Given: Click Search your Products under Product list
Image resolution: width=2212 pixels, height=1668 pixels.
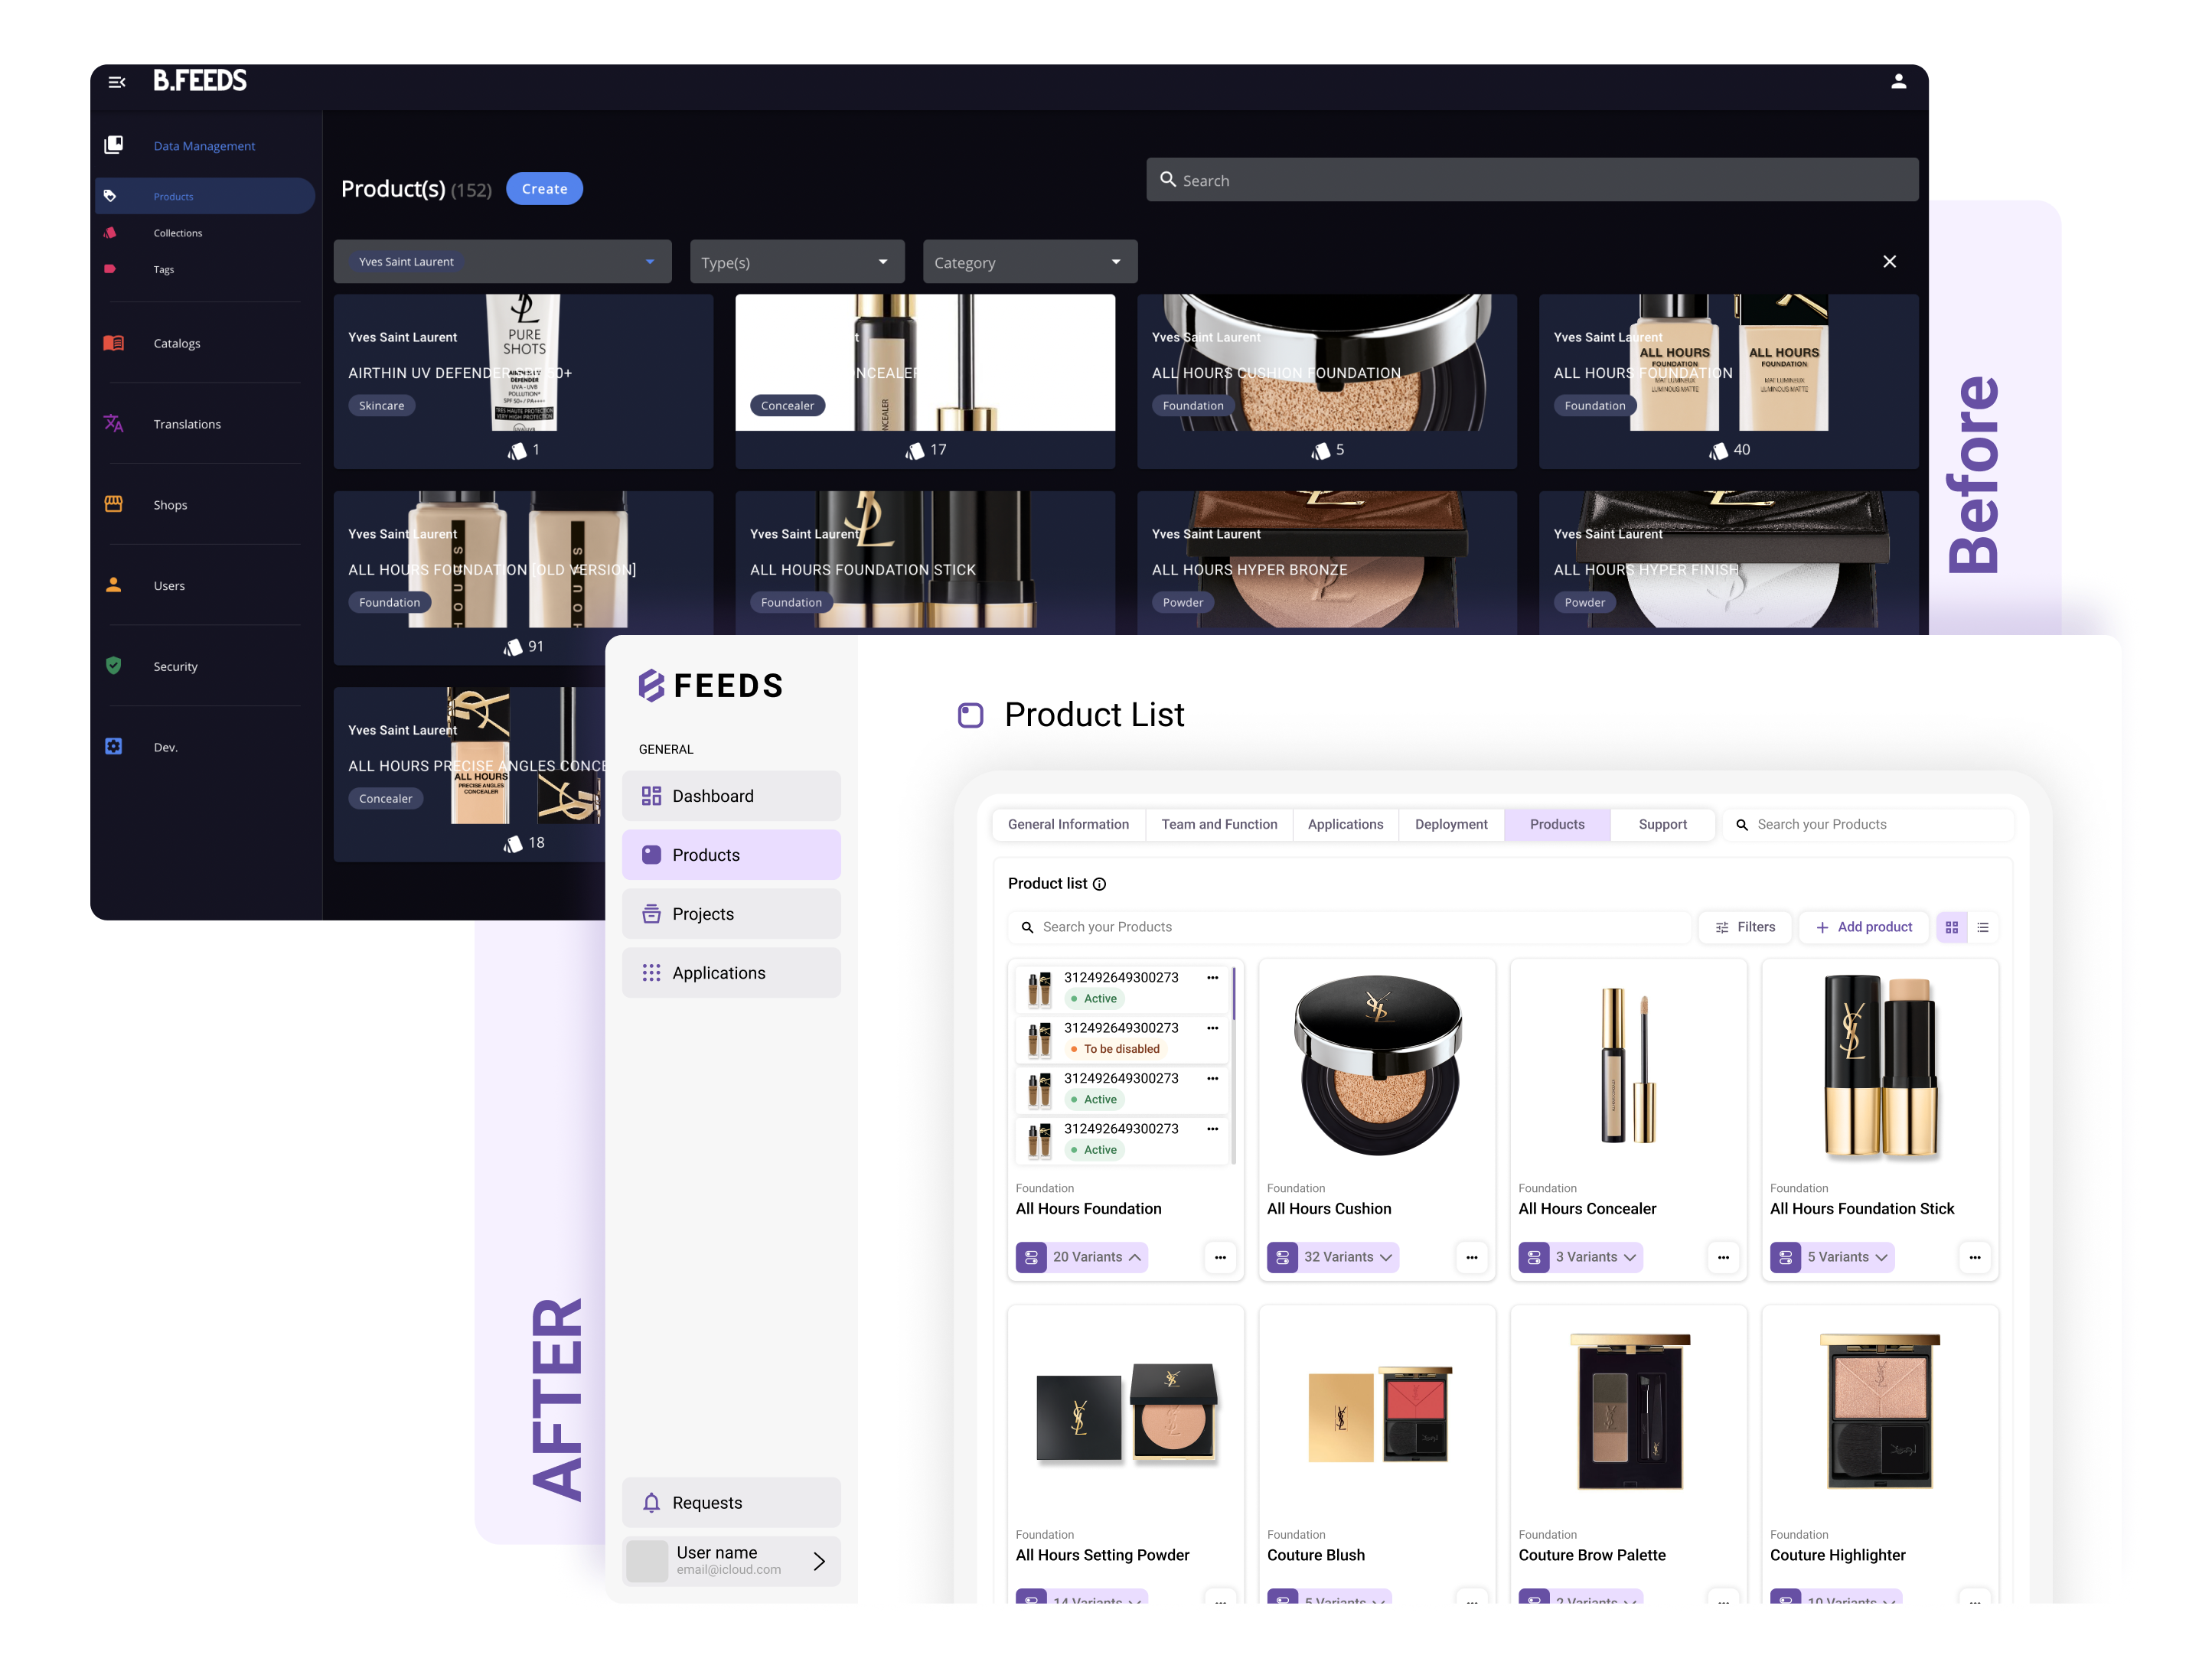Looking at the screenshot, I should [1348, 928].
